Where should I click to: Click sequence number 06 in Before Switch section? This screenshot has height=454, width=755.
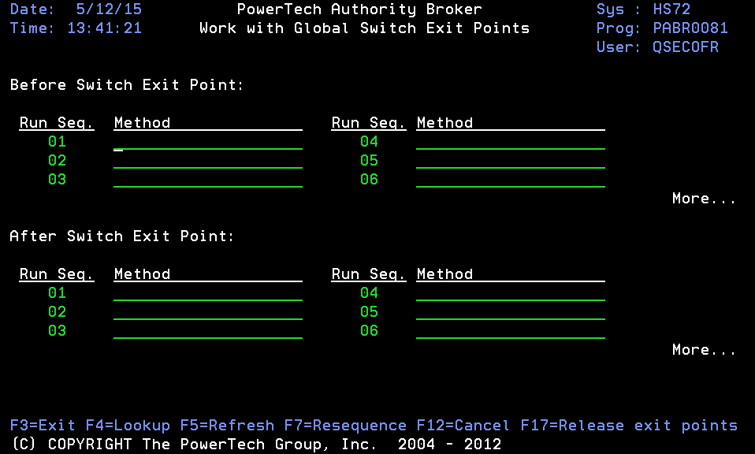pos(369,179)
